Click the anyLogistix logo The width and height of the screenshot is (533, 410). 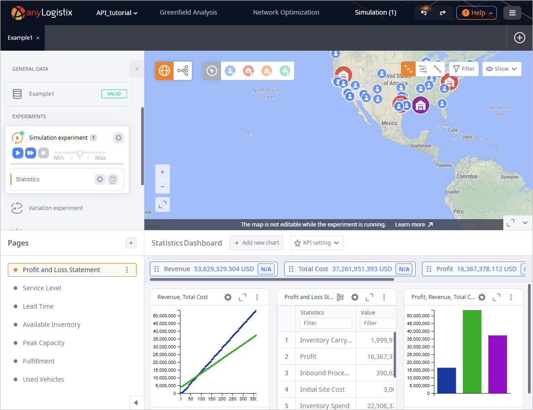[42, 13]
